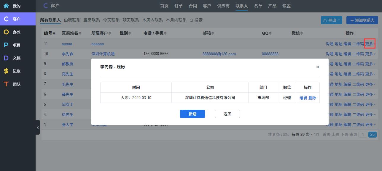Screen dimensions: 382x171
Task: Go to 订单 in top navigation
Action: pyautogui.click(x=179, y=6)
